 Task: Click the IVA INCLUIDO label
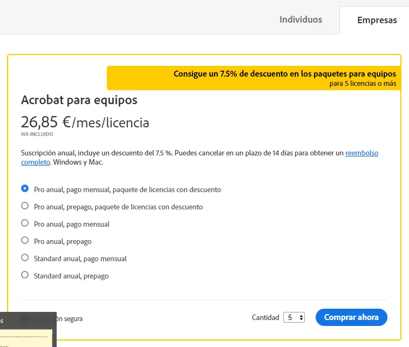(x=37, y=134)
